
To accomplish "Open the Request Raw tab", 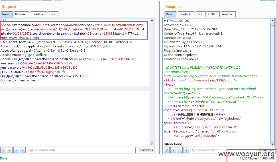I will (6, 14).
